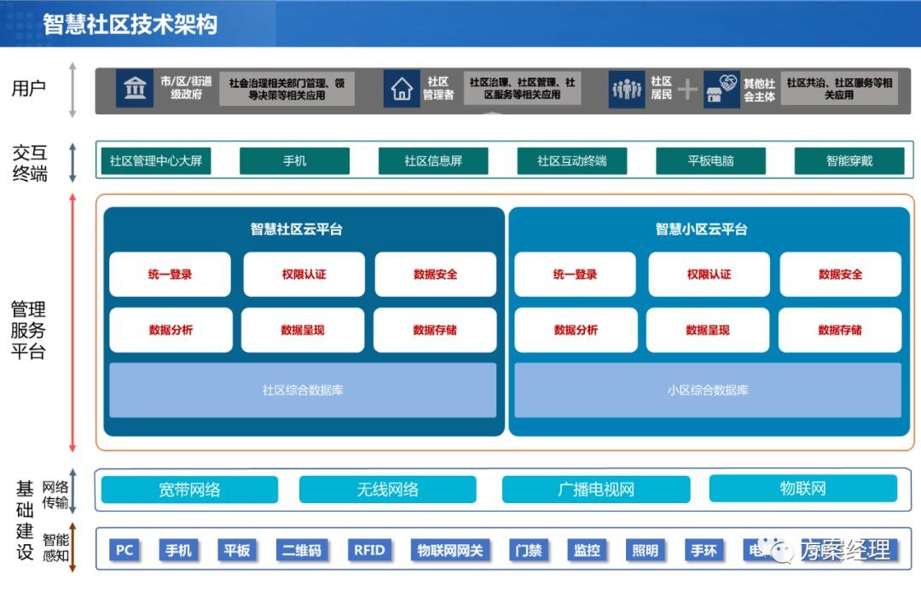Click the handshake shop icon beside 其他社会主体

pyautogui.click(x=722, y=90)
